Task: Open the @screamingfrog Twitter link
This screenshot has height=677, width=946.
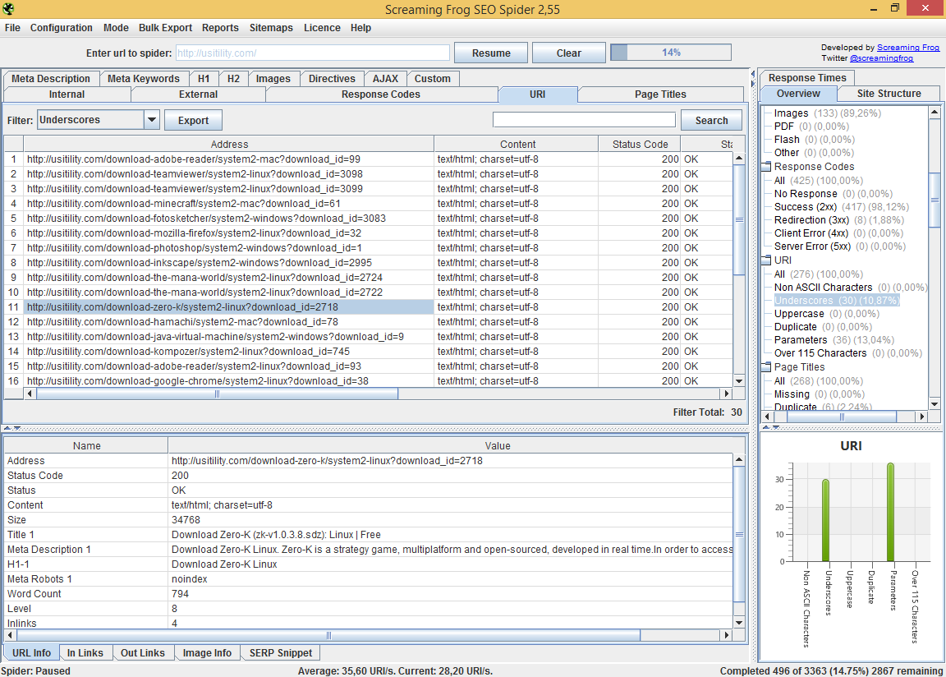Action: coord(881,58)
